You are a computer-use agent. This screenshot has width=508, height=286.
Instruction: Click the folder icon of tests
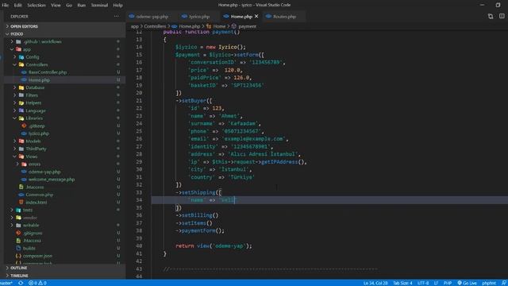click(18, 210)
